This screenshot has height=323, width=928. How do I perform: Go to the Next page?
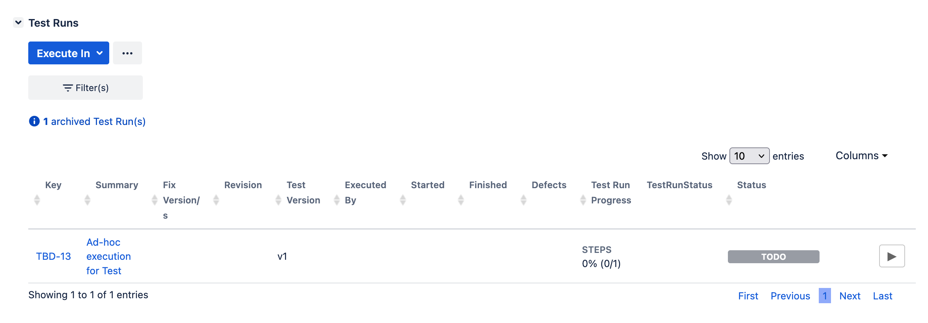[x=850, y=296]
